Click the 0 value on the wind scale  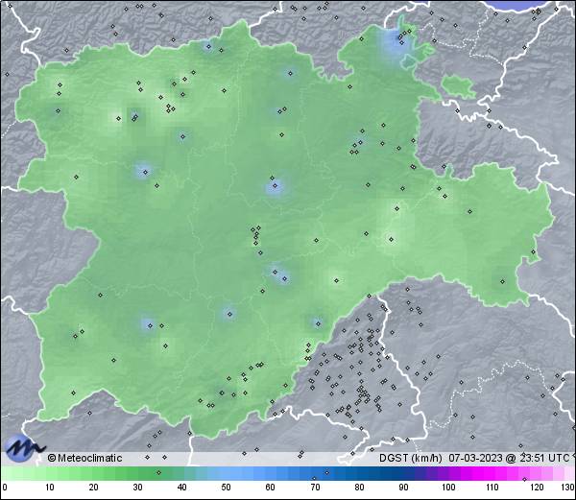tap(5, 488)
